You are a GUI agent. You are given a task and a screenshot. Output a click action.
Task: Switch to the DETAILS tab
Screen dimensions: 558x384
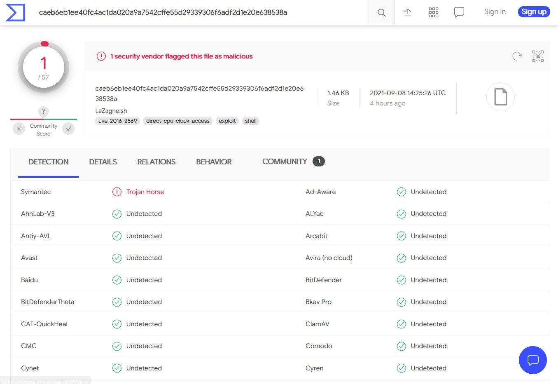(103, 162)
